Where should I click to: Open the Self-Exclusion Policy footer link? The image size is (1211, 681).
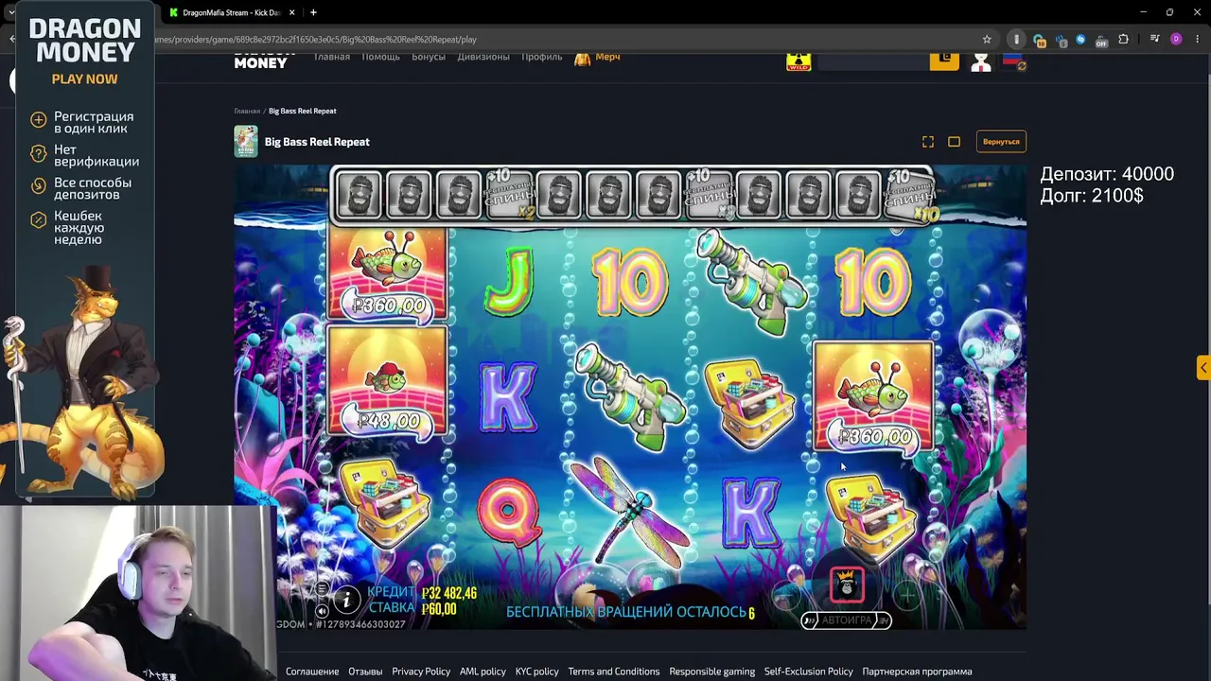(x=809, y=672)
